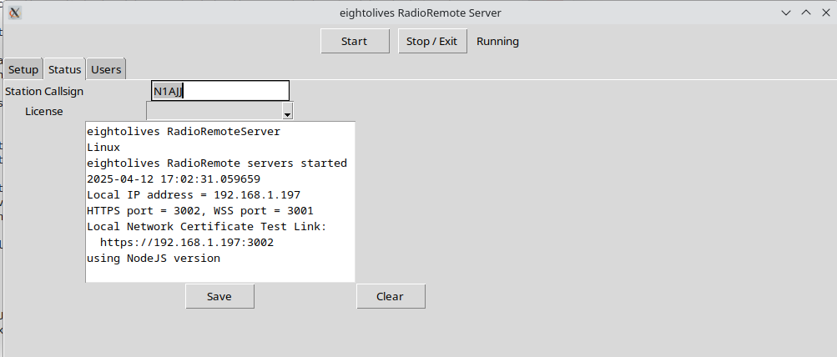
Task: Switch to the Setup tab
Action: pyautogui.click(x=23, y=69)
